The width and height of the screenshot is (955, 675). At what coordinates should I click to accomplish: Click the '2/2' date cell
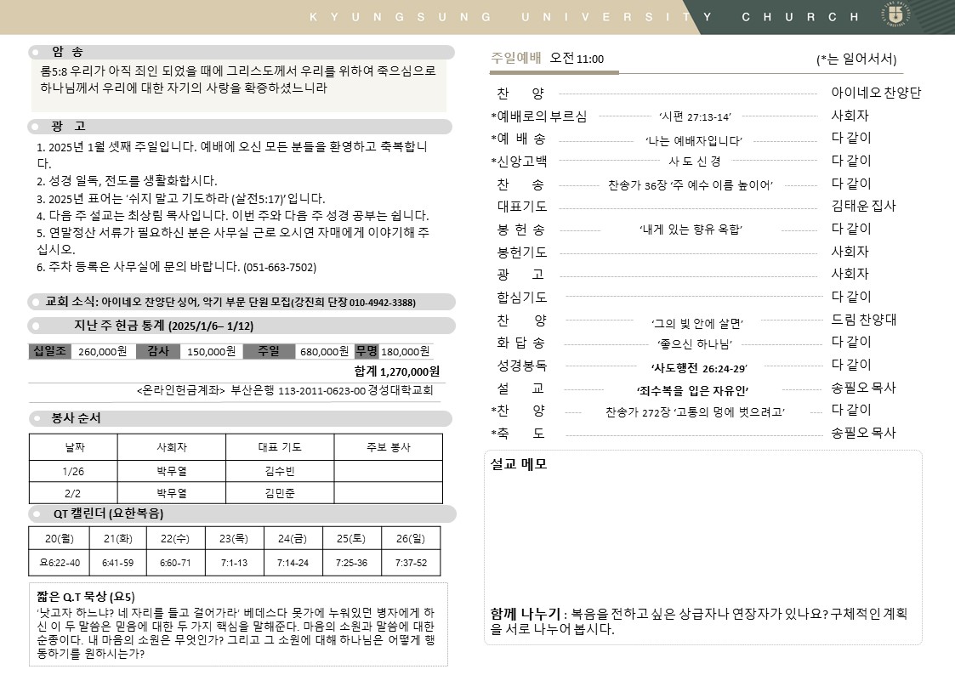72,494
